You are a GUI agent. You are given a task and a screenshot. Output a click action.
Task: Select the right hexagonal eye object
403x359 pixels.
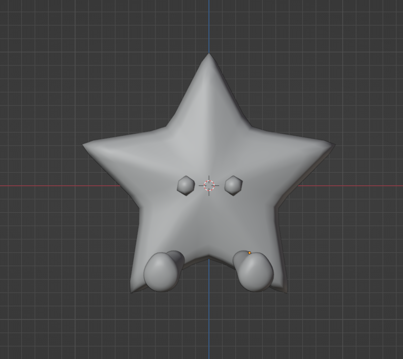pyautogui.click(x=233, y=186)
